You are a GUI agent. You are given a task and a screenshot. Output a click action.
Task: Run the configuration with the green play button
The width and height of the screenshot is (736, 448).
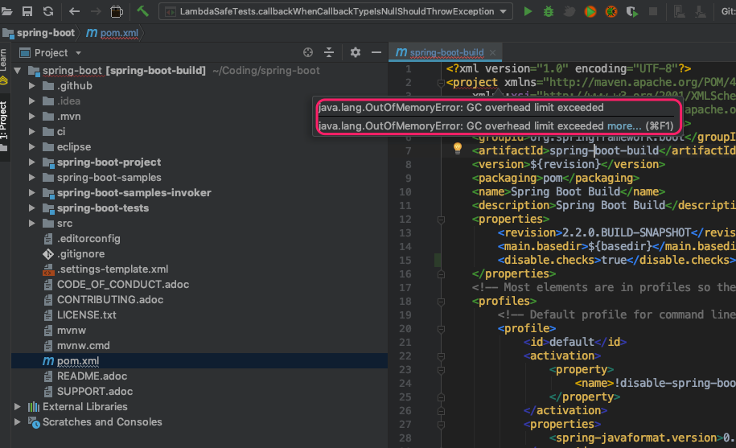528,11
